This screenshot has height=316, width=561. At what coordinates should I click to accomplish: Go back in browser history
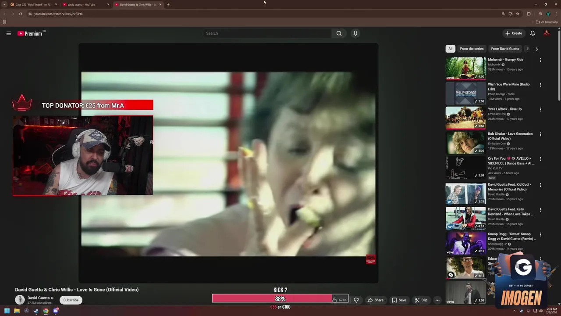pos(5,14)
